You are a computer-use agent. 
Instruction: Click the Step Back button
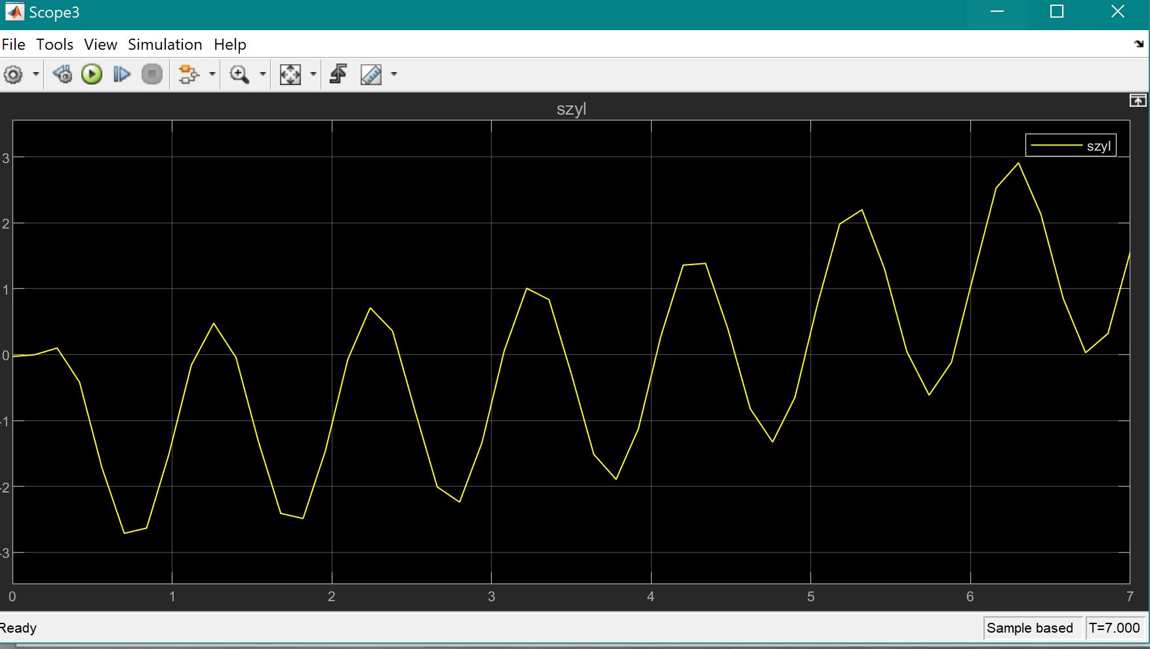coord(63,75)
